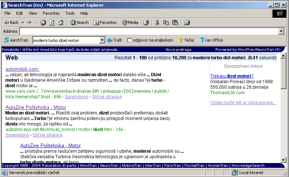
Task: Click the Web results heading
Action: tap(12, 57)
